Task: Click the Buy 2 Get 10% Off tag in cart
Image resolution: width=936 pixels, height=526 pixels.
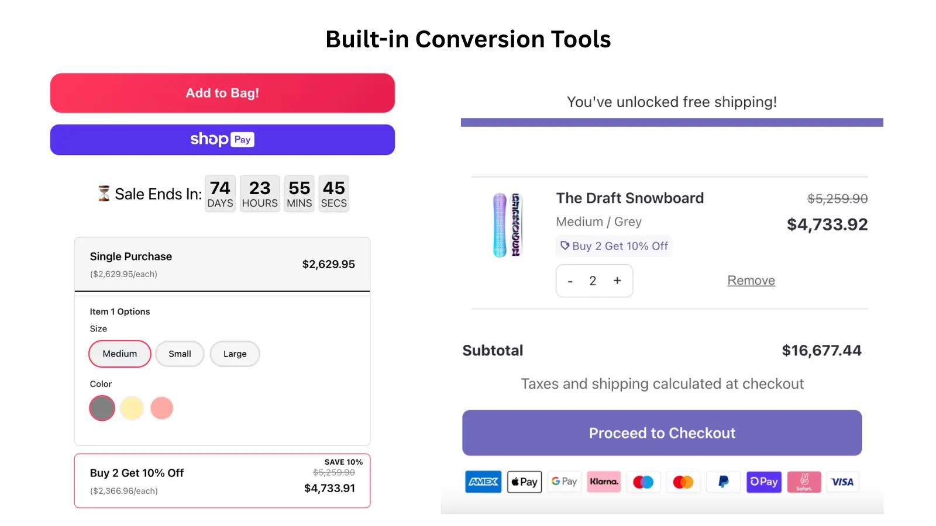Action: coord(614,246)
